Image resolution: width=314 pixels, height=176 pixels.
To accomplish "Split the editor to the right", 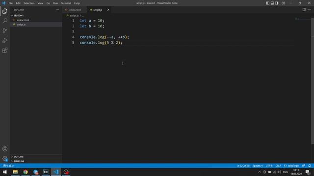I will (304, 10).
